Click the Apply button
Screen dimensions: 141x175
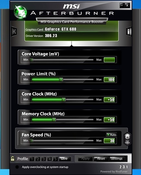pyautogui.click(x=86, y=159)
